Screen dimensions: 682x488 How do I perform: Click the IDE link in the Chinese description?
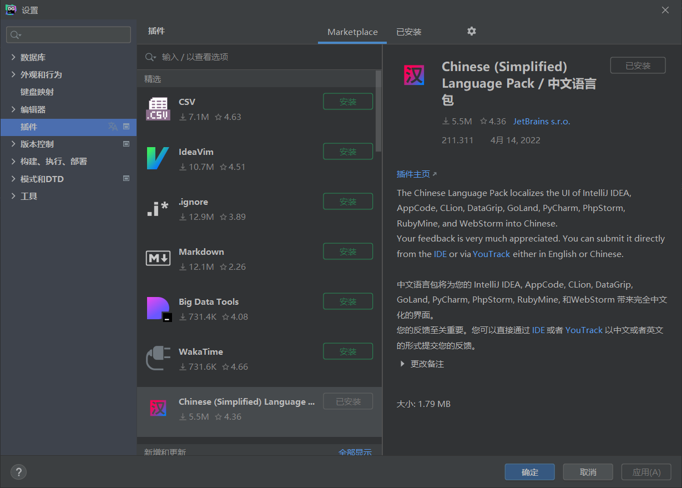(x=538, y=330)
